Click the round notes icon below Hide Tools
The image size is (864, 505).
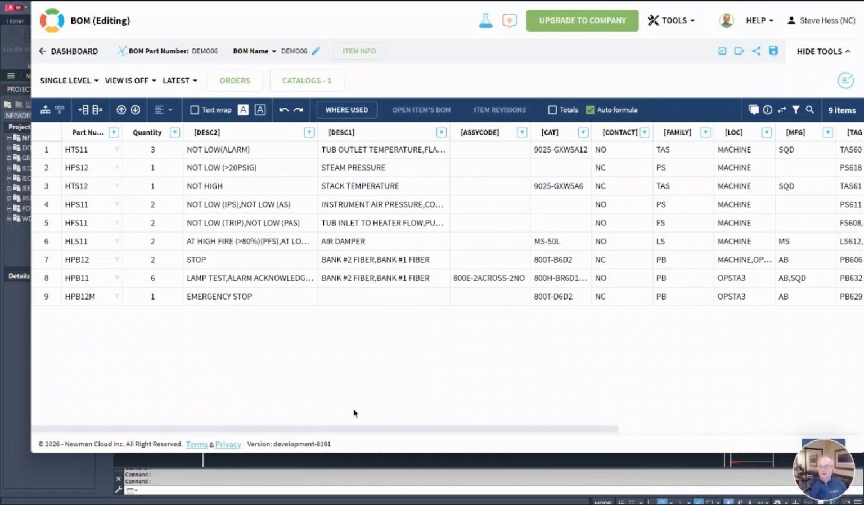point(845,81)
